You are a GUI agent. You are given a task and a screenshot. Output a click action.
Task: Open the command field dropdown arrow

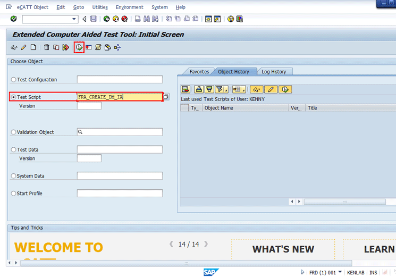click(74, 19)
